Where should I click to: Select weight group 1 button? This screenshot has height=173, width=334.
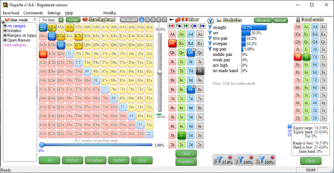pyautogui.click(x=142, y=20)
